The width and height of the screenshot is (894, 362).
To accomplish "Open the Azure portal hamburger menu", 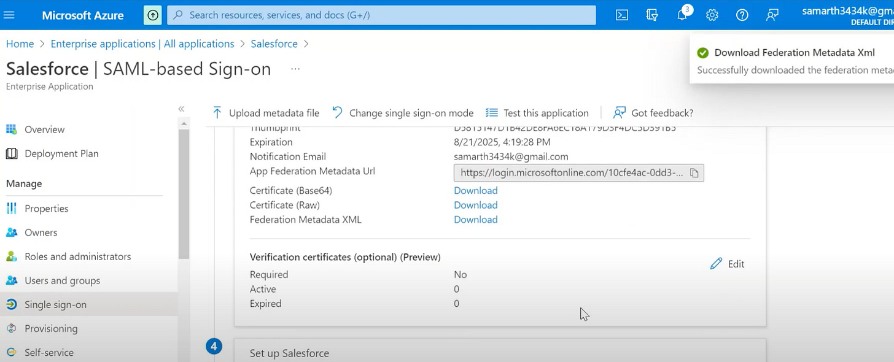I will [9, 15].
